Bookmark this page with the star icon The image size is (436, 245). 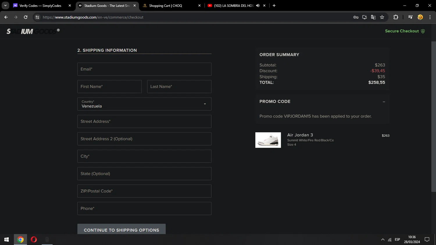382,17
